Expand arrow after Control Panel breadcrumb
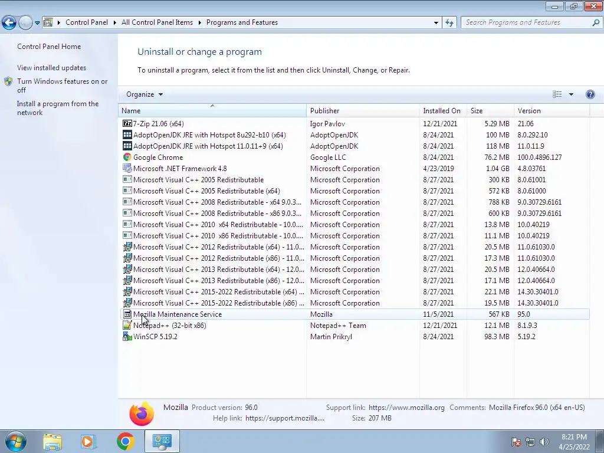Screen dimensions: 604x453 coord(115,22)
